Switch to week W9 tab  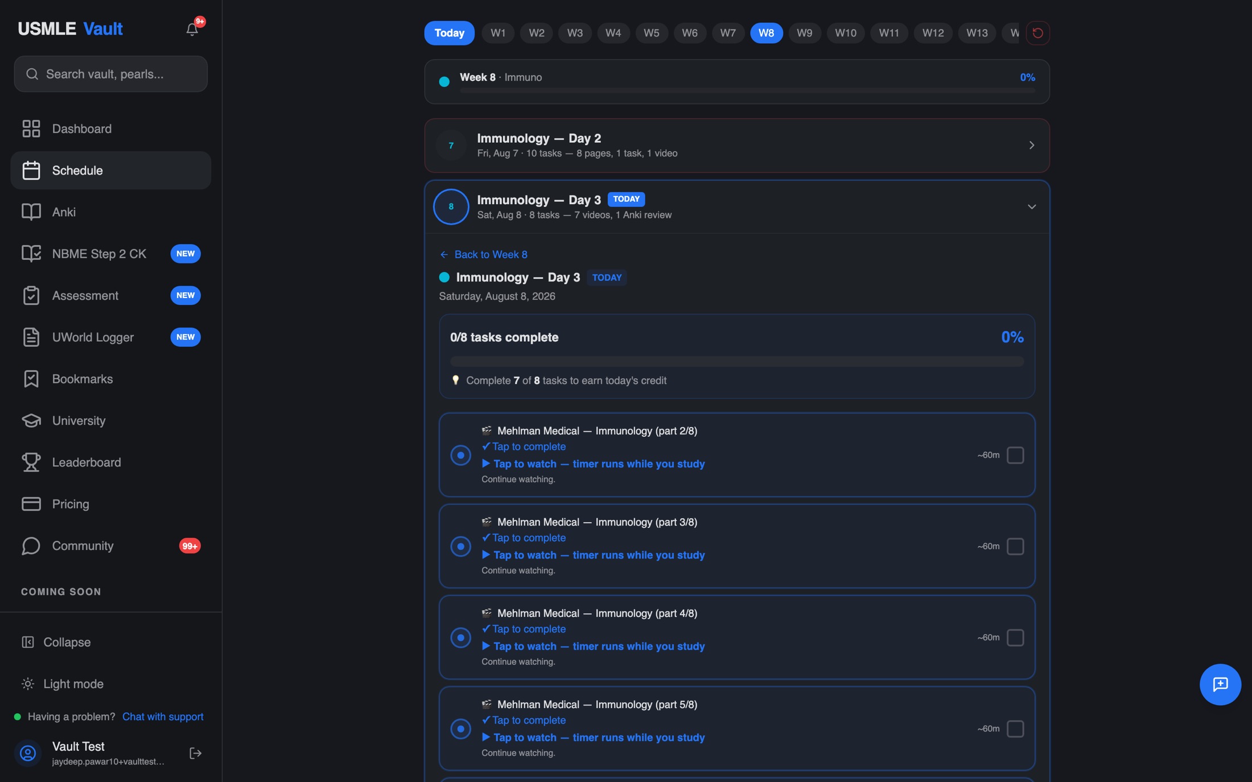(805, 33)
